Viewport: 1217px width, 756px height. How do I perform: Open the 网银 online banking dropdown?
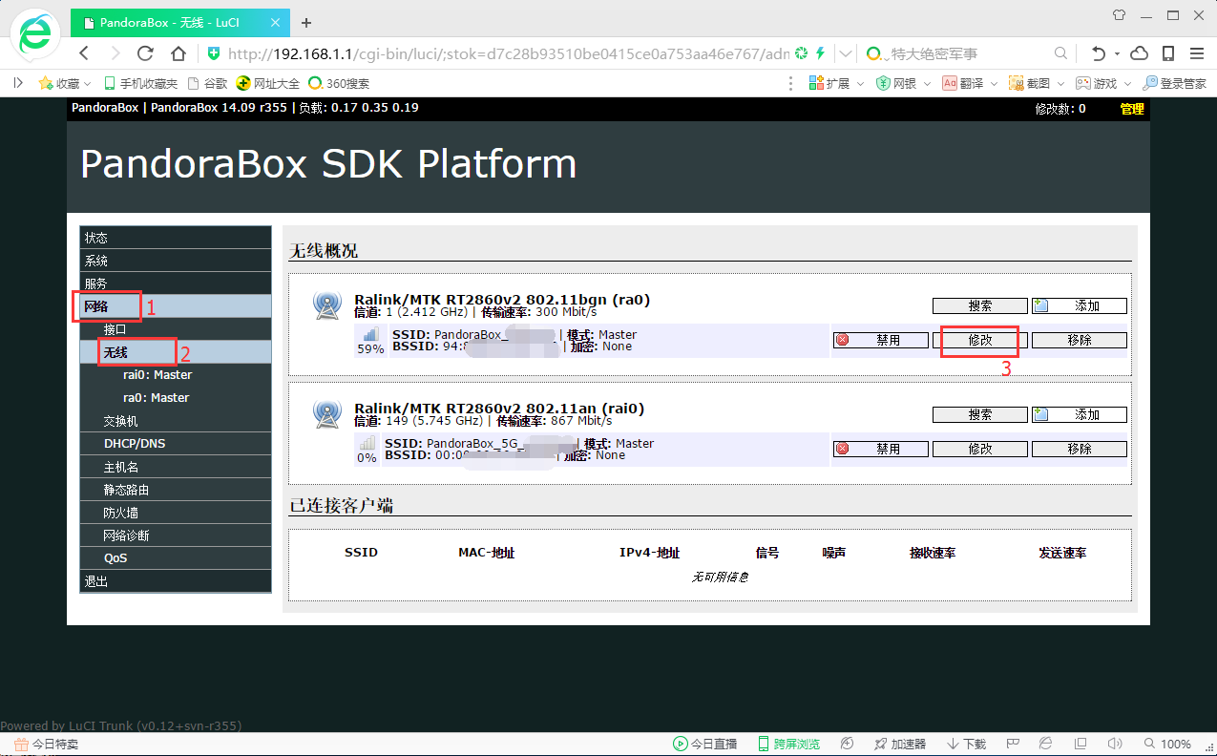click(903, 83)
